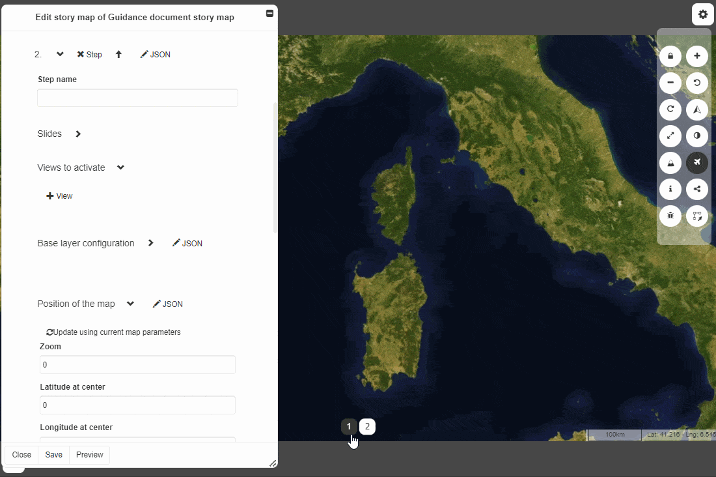Image resolution: width=716 pixels, height=477 pixels.
Task: Open the map information panel
Action: coord(670,189)
